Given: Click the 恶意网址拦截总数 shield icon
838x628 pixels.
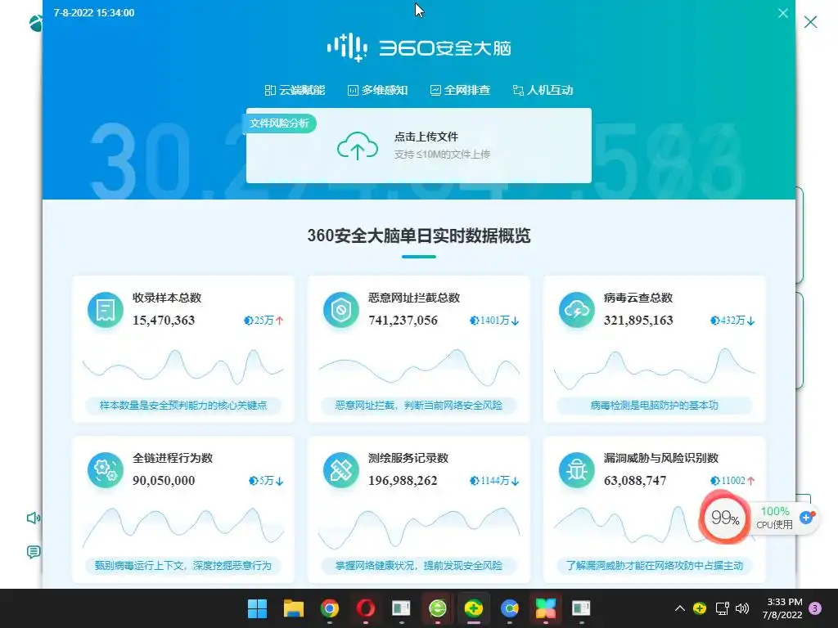Looking at the screenshot, I should tap(341, 310).
